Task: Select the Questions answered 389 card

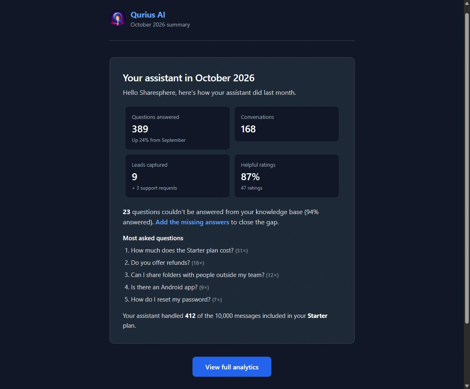Action: (177, 128)
